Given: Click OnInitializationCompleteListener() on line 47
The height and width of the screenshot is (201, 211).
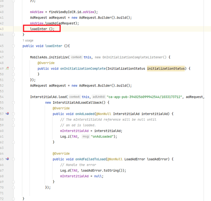Looking at the screenshot, I should point(134,57).
